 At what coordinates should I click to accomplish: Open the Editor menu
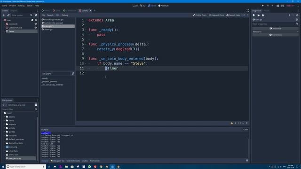[30, 6]
